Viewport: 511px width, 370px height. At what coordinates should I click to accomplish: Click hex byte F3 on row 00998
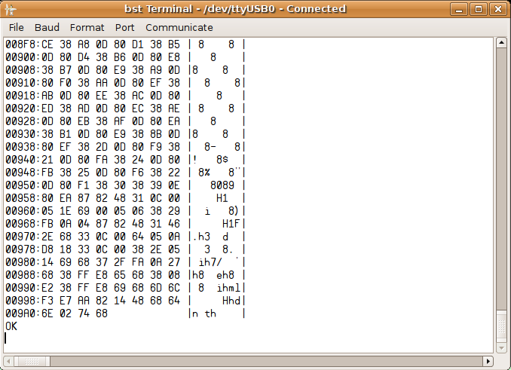[47, 301]
